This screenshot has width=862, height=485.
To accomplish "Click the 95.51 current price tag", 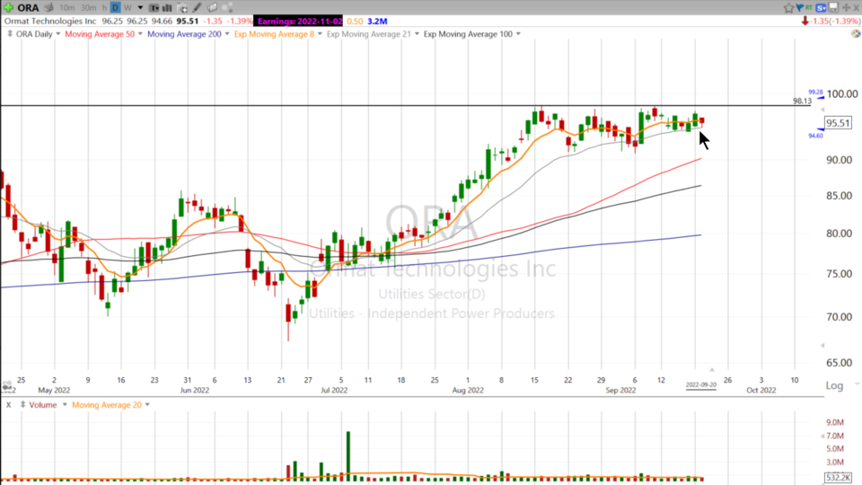I will click(839, 123).
